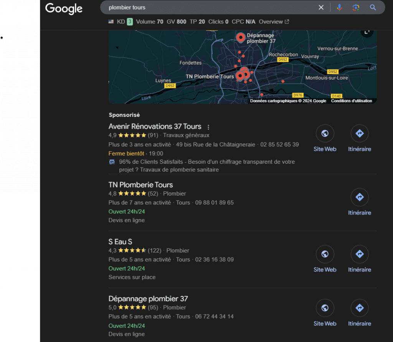Click the voice search microphone icon
Screen dimensions: 393x342
[339, 7]
